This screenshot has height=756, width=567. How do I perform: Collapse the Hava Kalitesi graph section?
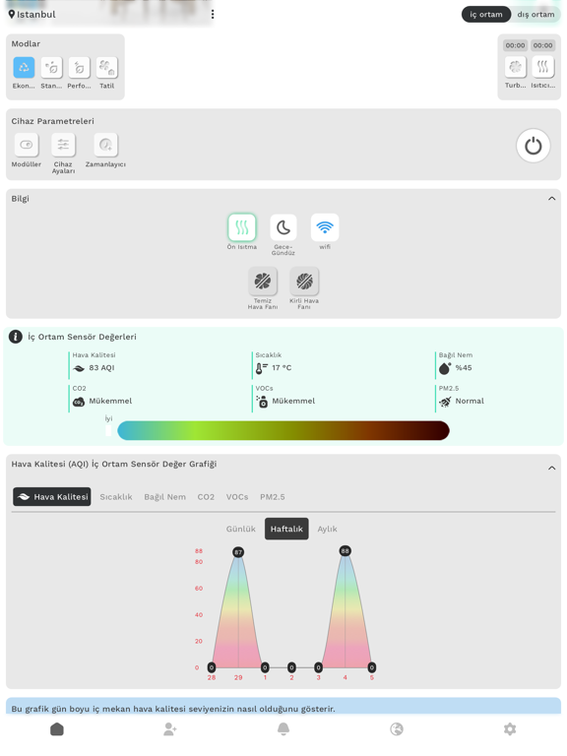(551, 469)
